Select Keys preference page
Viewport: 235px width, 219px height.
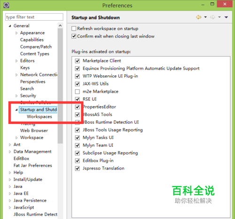click(25, 68)
